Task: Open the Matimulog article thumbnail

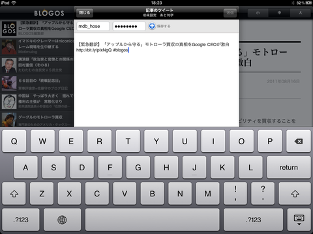Action: [x=9, y=47]
